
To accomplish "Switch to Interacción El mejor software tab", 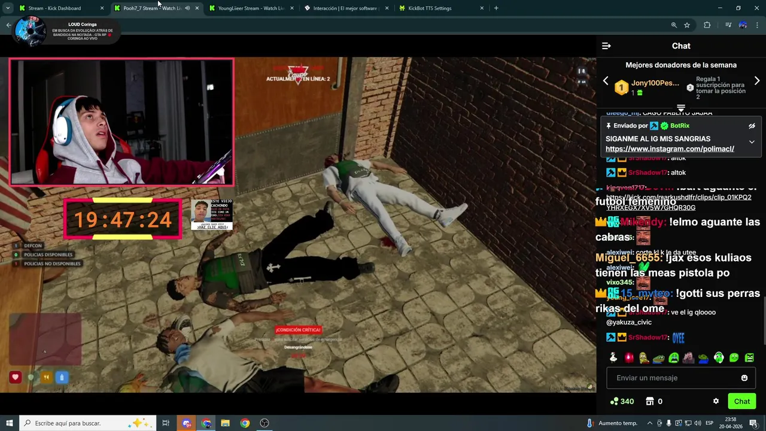I will point(345,8).
